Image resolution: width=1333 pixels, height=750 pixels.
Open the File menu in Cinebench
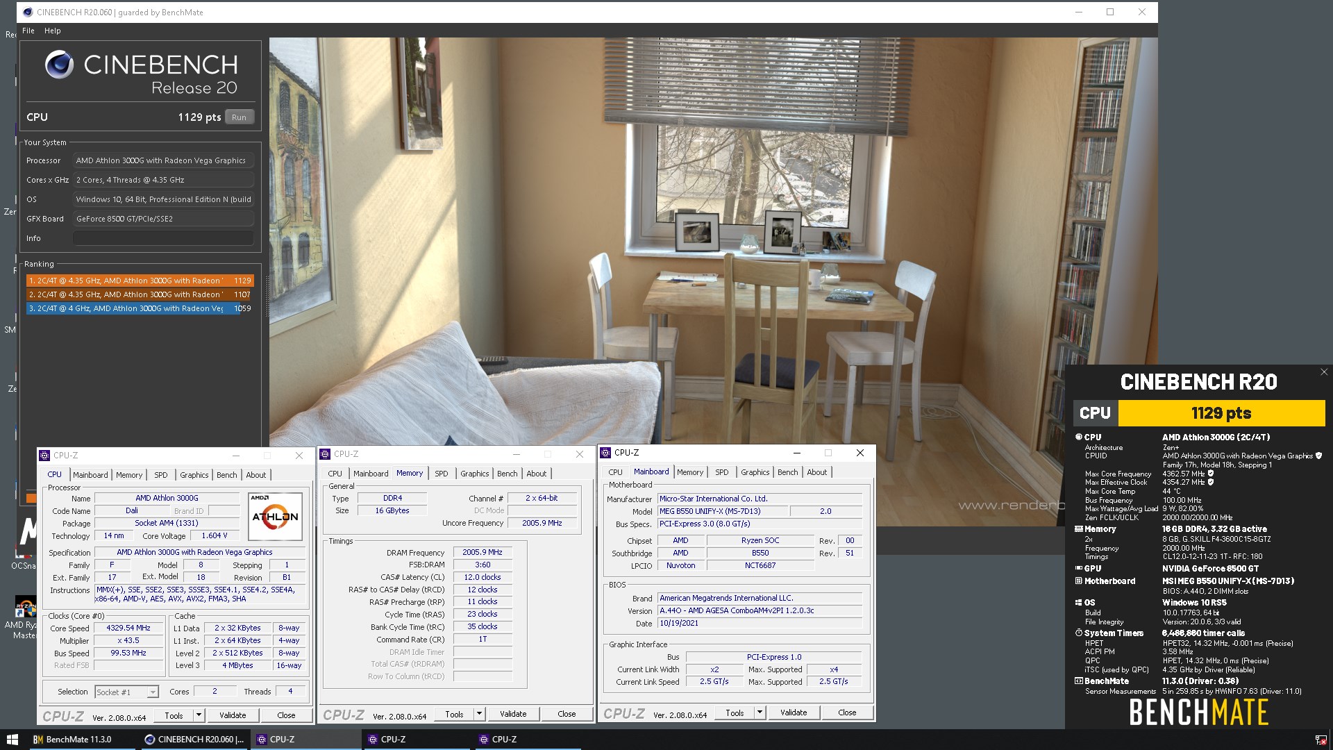pos(28,31)
